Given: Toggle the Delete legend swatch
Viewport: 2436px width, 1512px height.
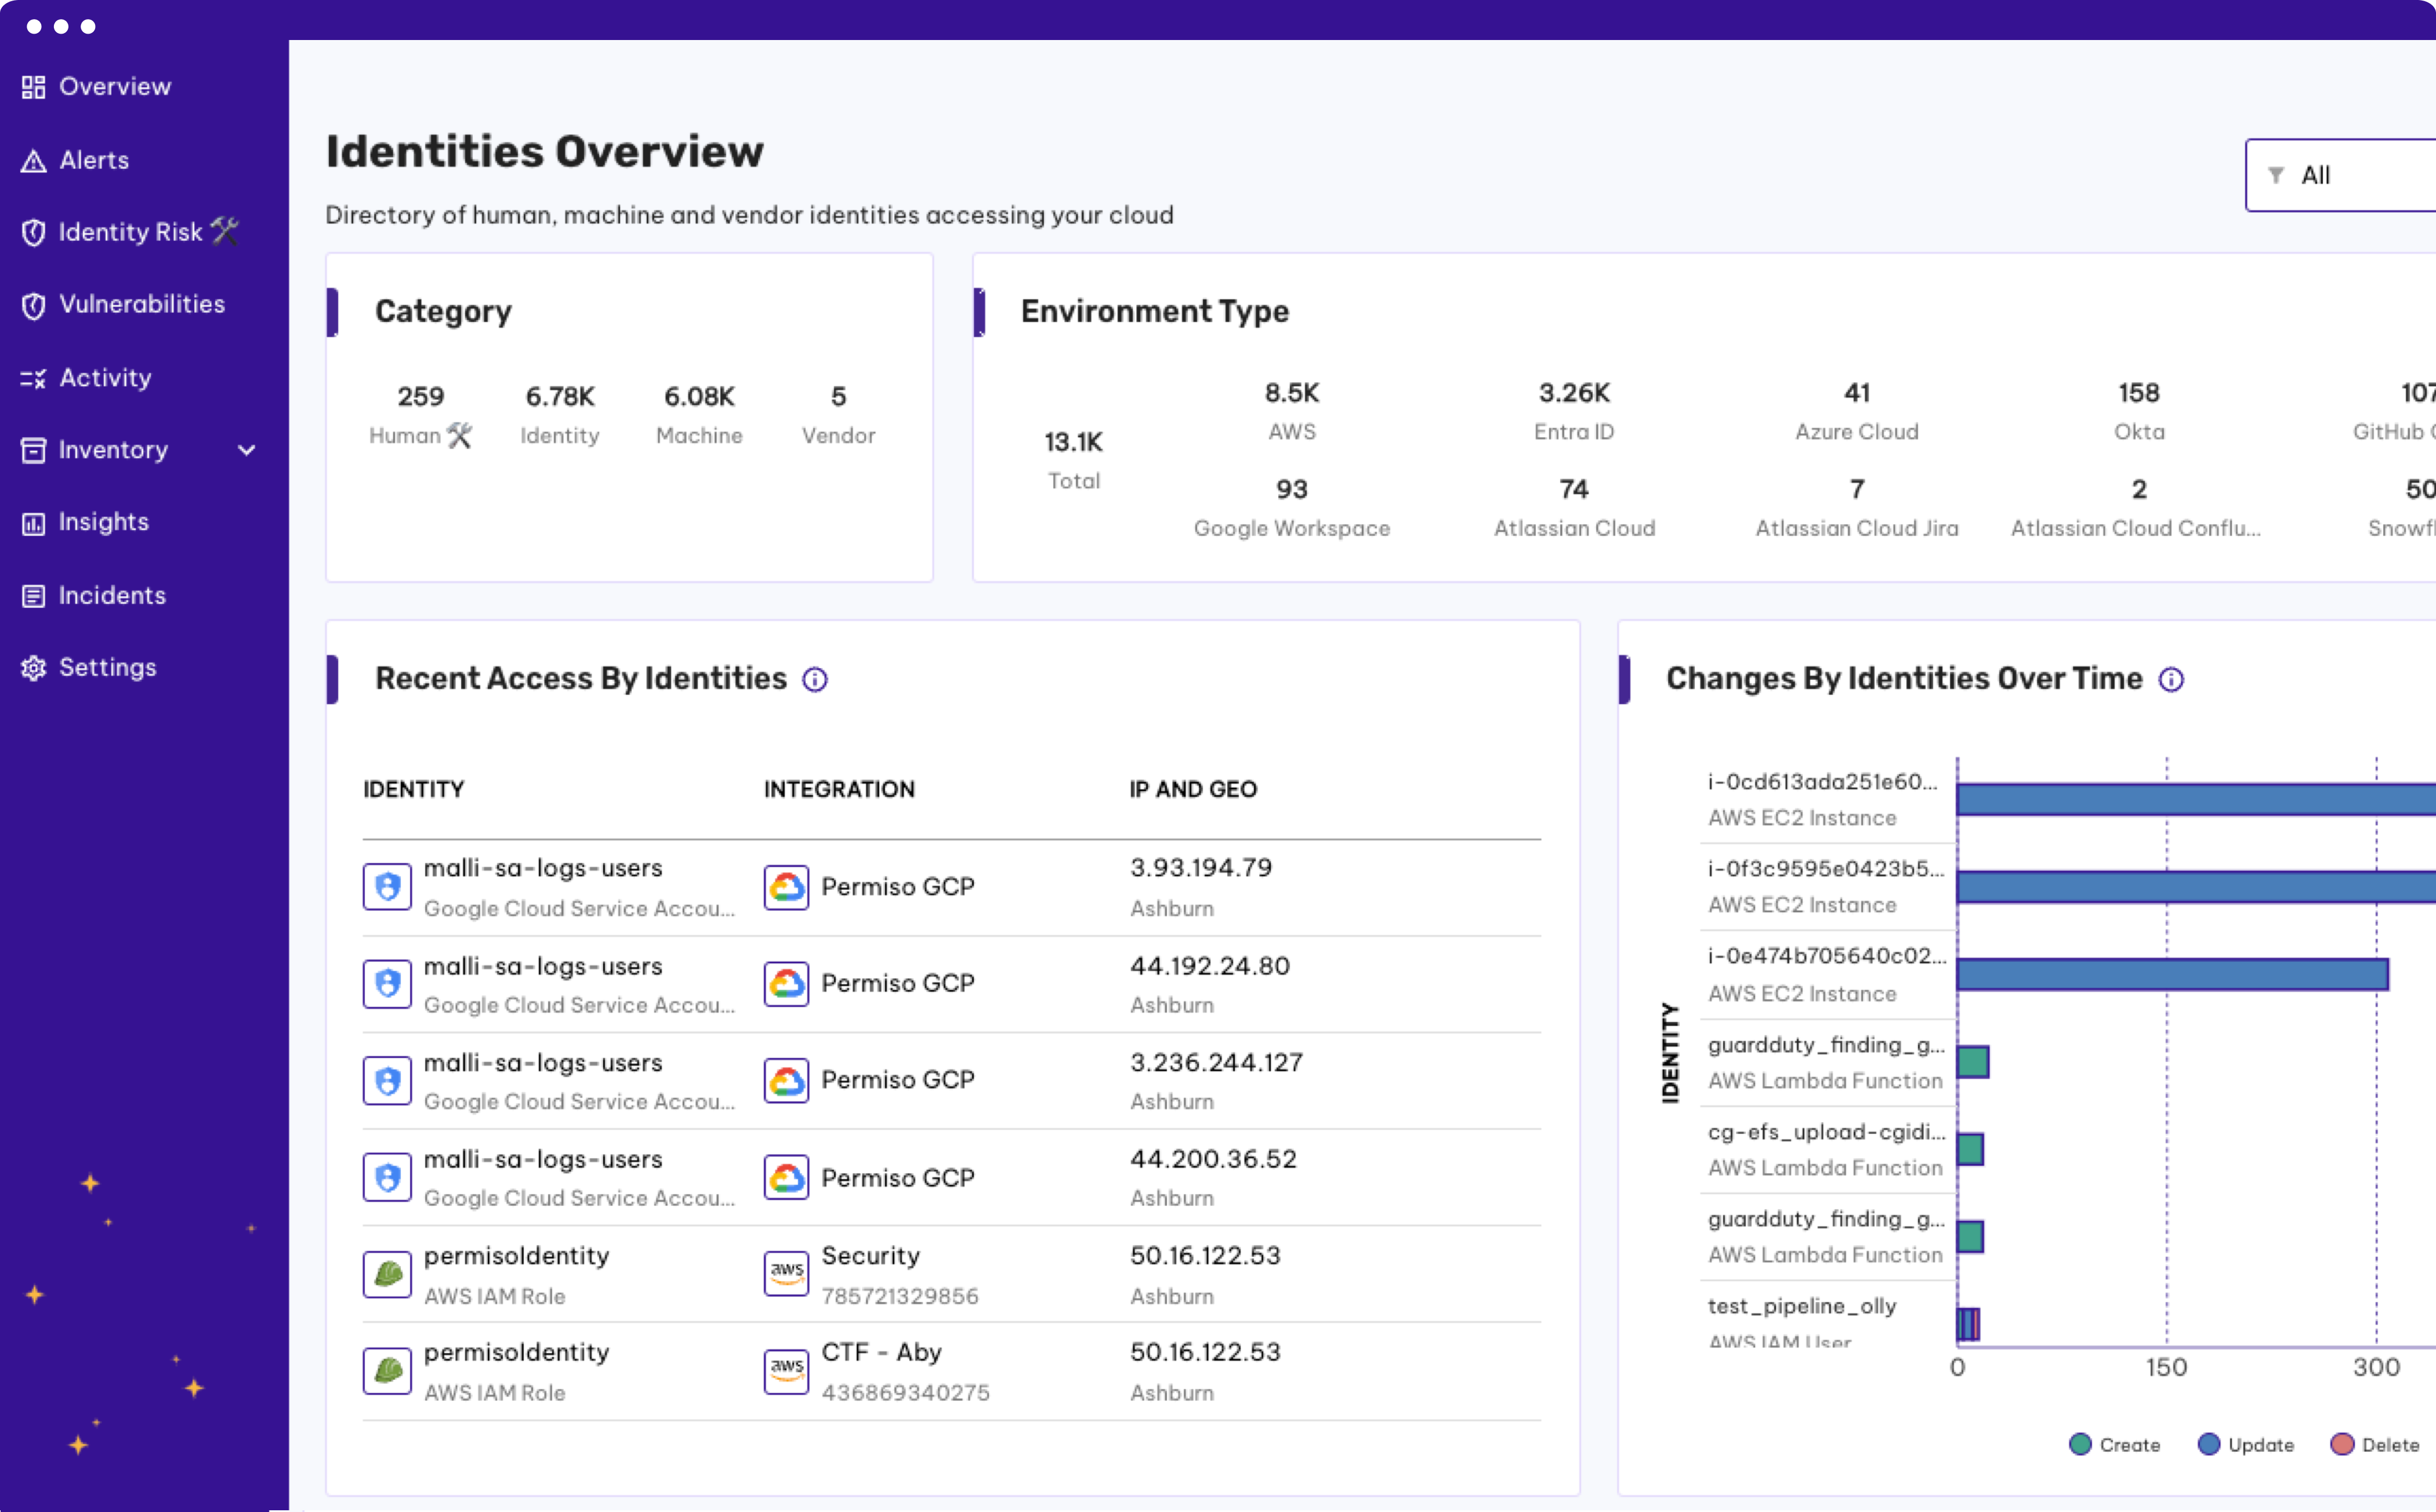Looking at the screenshot, I should pyautogui.click(x=2342, y=1445).
